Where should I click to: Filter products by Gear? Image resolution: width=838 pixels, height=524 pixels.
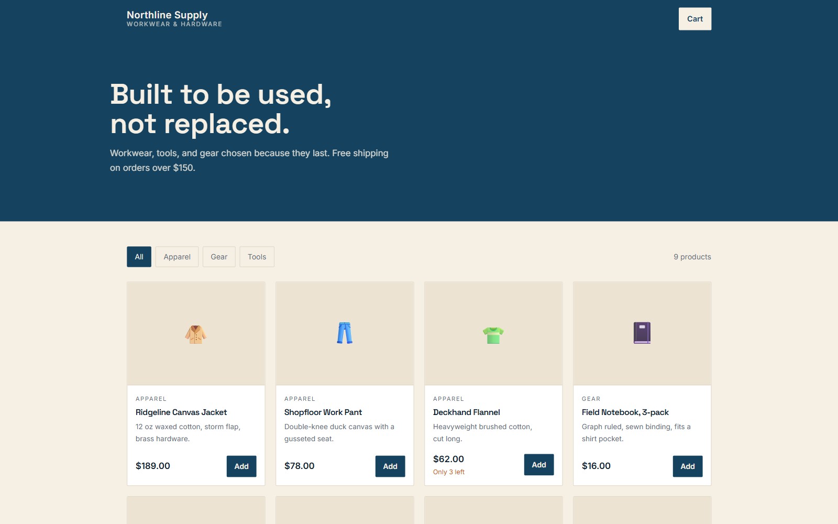click(x=219, y=257)
